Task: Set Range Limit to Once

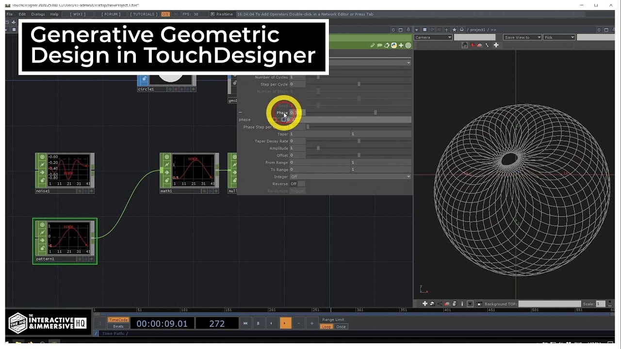Action: 341,327
